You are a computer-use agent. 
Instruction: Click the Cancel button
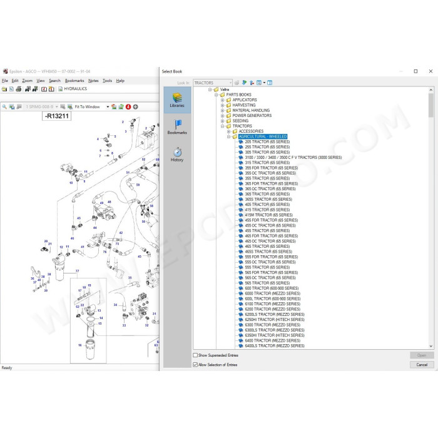[x=422, y=365]
